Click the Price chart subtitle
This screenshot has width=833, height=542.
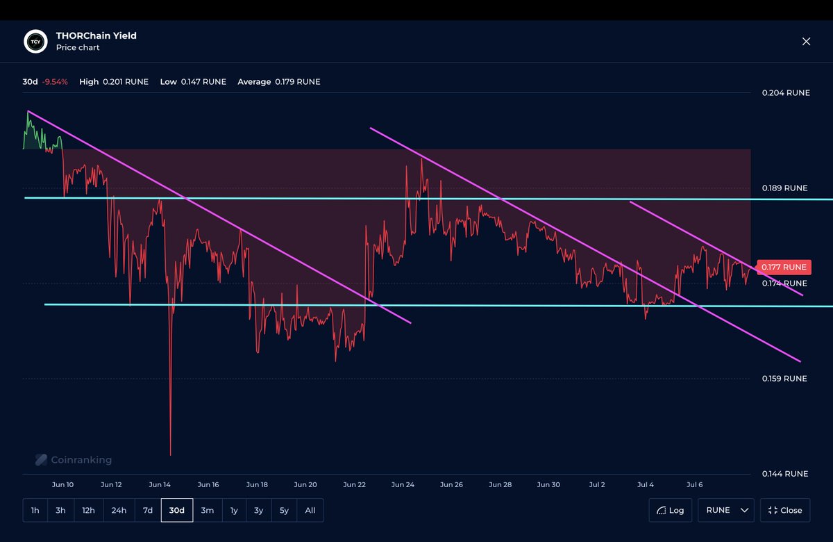pyautogui.click(x=78, y=48)
